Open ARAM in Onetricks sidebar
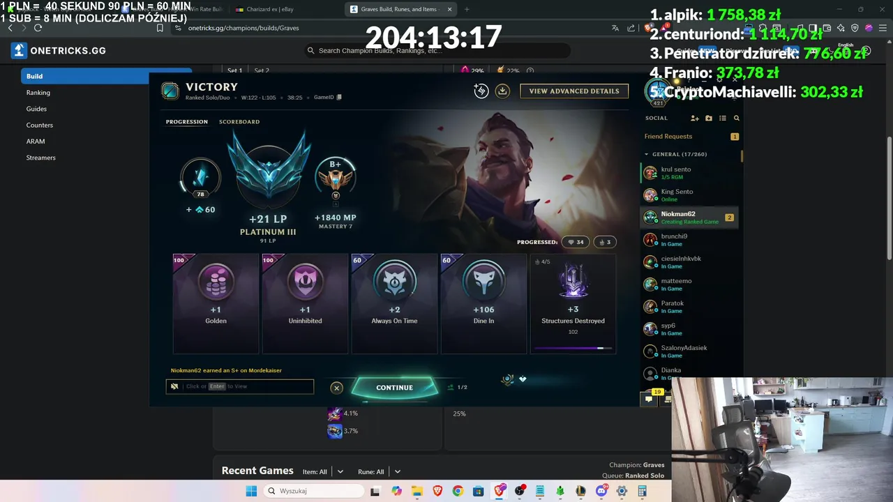893x502 pixels. coord(36,142)
